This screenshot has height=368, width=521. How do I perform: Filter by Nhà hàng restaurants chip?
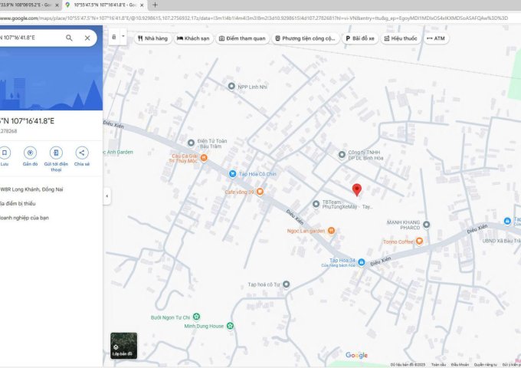tap(152, 38)
